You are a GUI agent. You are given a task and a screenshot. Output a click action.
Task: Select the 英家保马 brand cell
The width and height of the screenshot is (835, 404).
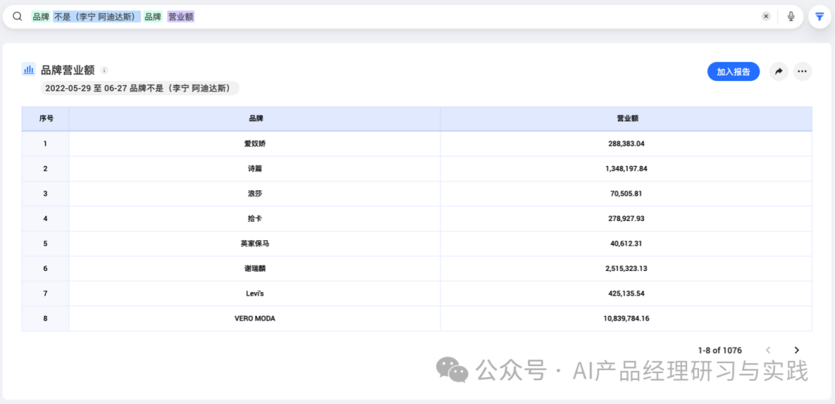point(255,243)
